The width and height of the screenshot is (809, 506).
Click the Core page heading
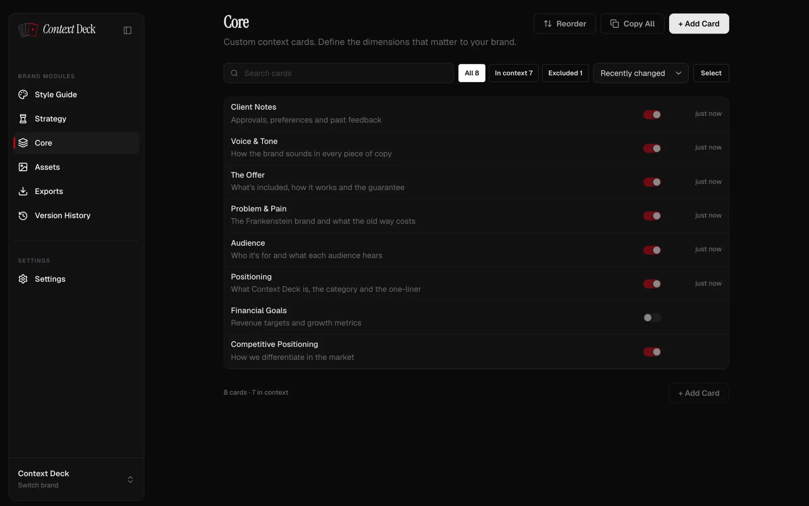(x=236, y=22)
